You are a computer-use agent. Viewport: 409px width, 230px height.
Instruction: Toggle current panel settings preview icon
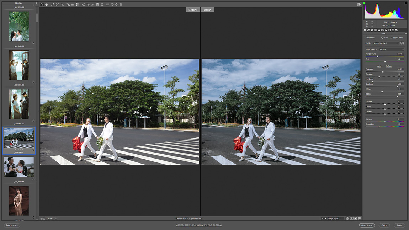point(359,219)
